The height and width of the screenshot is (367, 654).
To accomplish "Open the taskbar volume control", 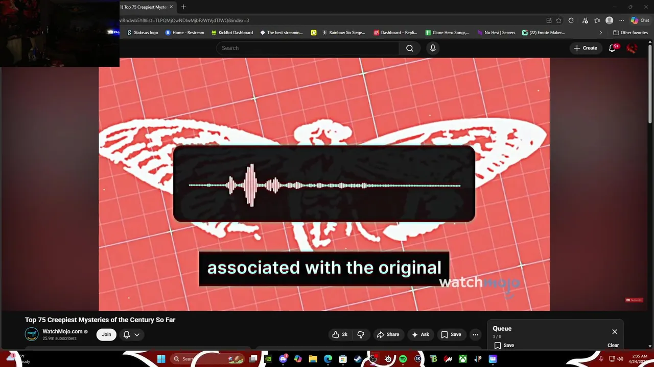I will click(620, 359).
